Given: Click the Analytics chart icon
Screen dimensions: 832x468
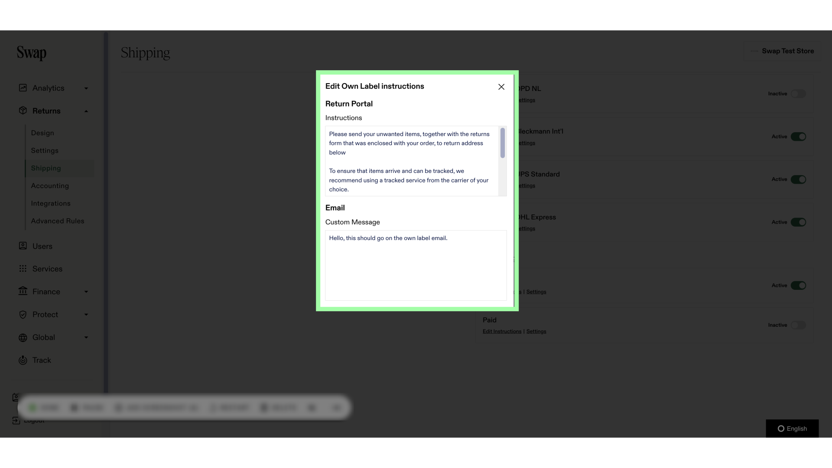Looking at the screenshot, I should 23,88.
